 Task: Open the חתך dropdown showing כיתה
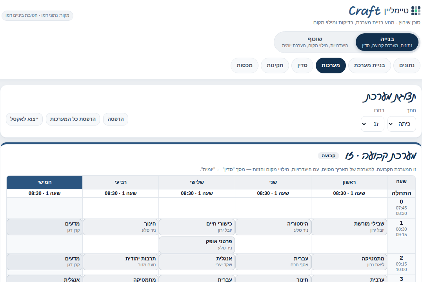point(402,124)
